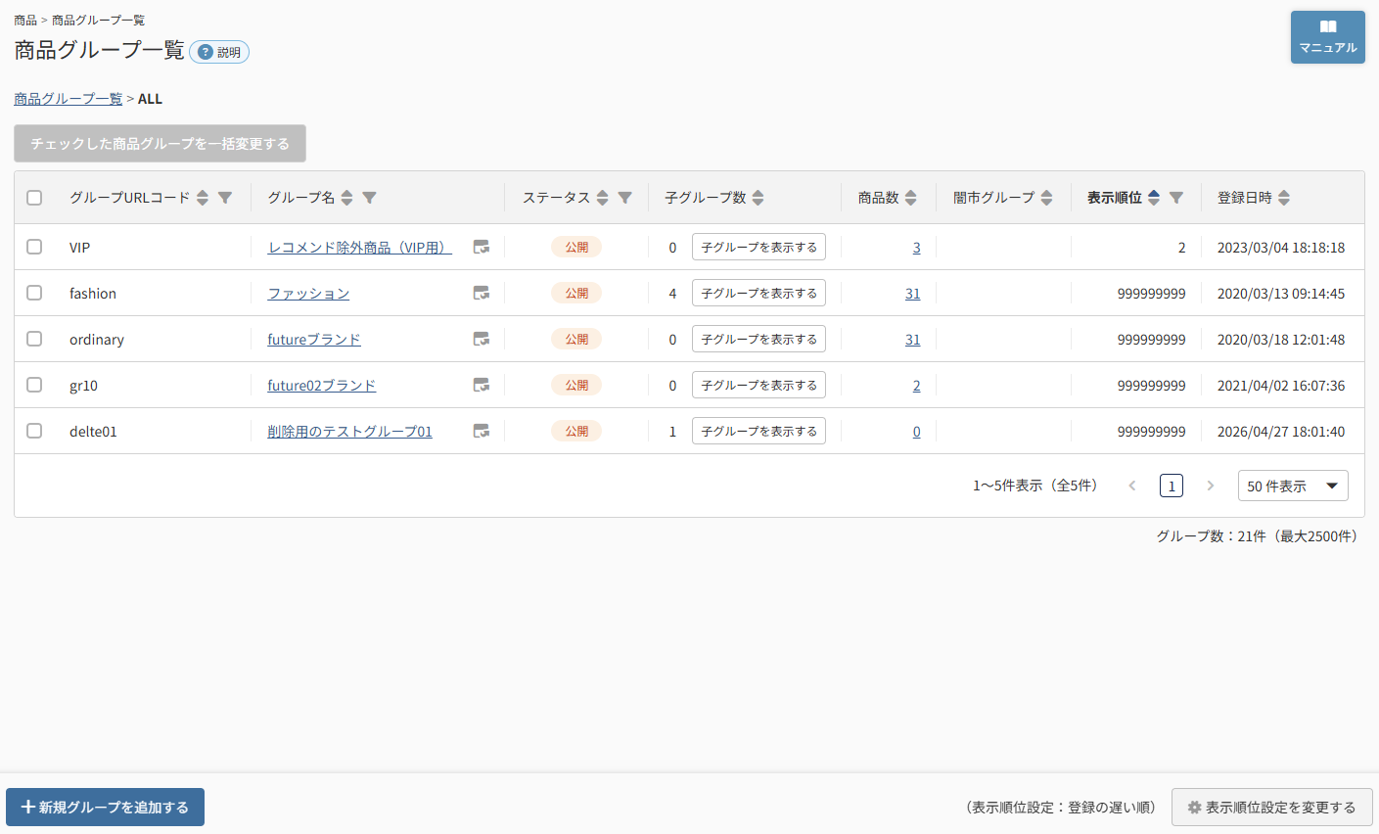The width and height of the screenshot is (1379, 834).
Task: Go to the 商品グループ一覧 breadcrumb link
Action: (x=69, y=99)
